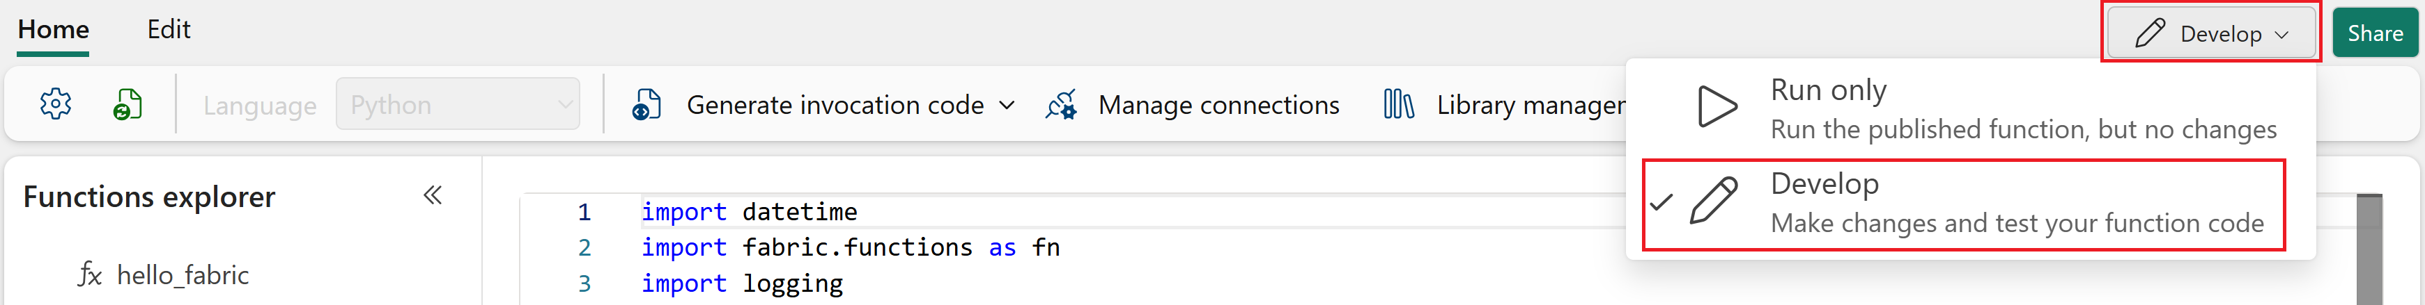Screen dimensions: 2425x305
Task: Click Manage connections label
Action: pyautogui.click(x=1218, y=105)
